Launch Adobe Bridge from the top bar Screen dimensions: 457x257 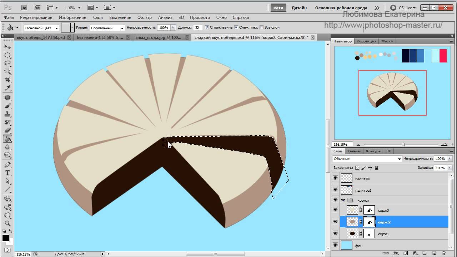[24, 7]
